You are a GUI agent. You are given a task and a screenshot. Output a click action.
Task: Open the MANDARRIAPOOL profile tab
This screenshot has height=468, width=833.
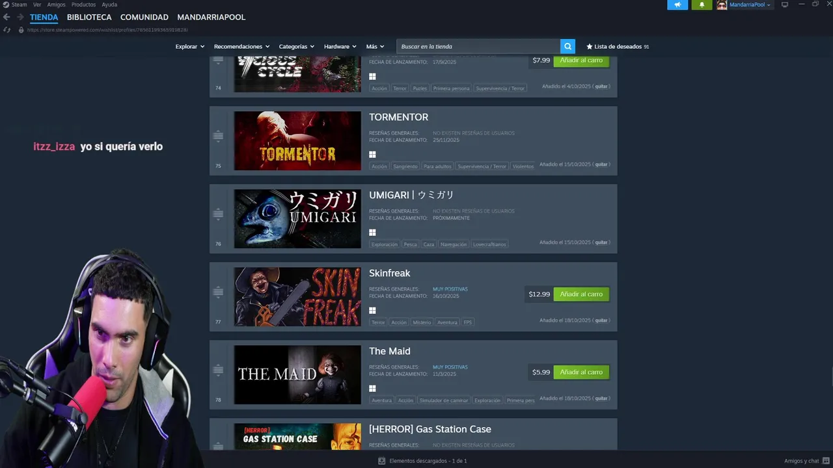[x=211, y=17]
